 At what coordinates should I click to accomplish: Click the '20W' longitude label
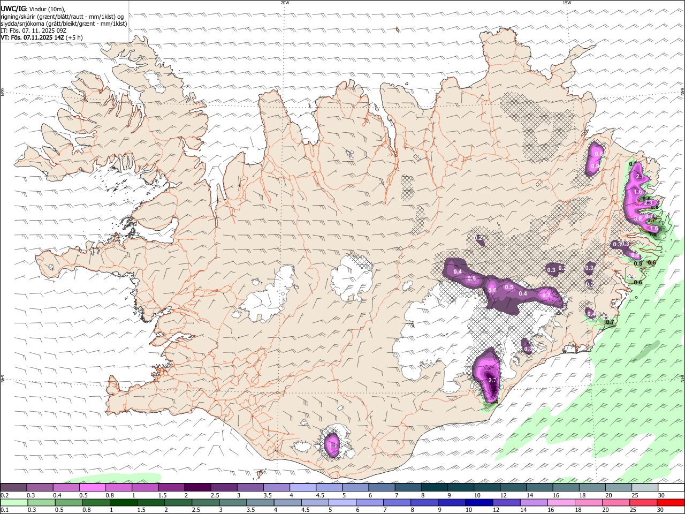coord(285,3)
